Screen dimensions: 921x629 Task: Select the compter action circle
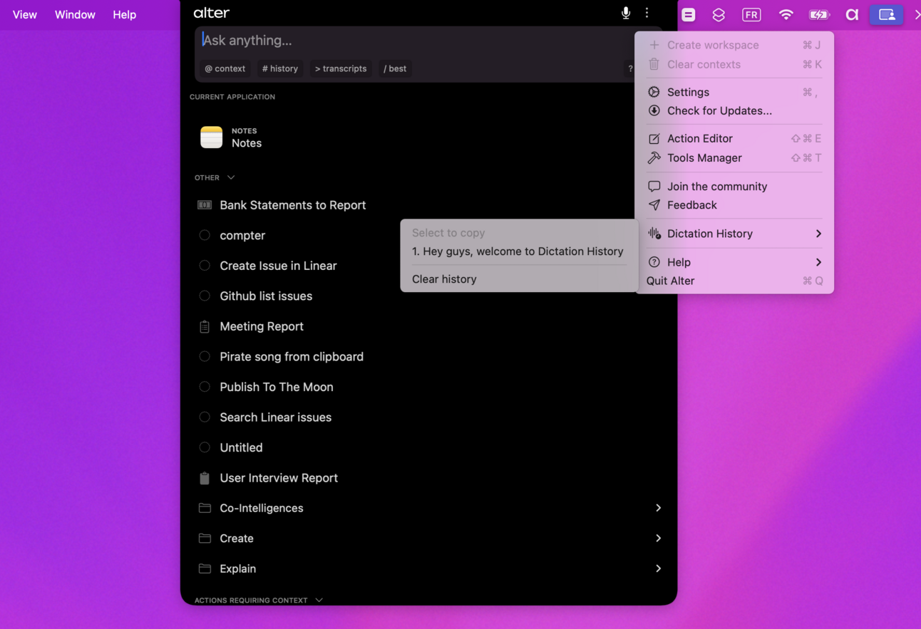click(x=205, y=235)
